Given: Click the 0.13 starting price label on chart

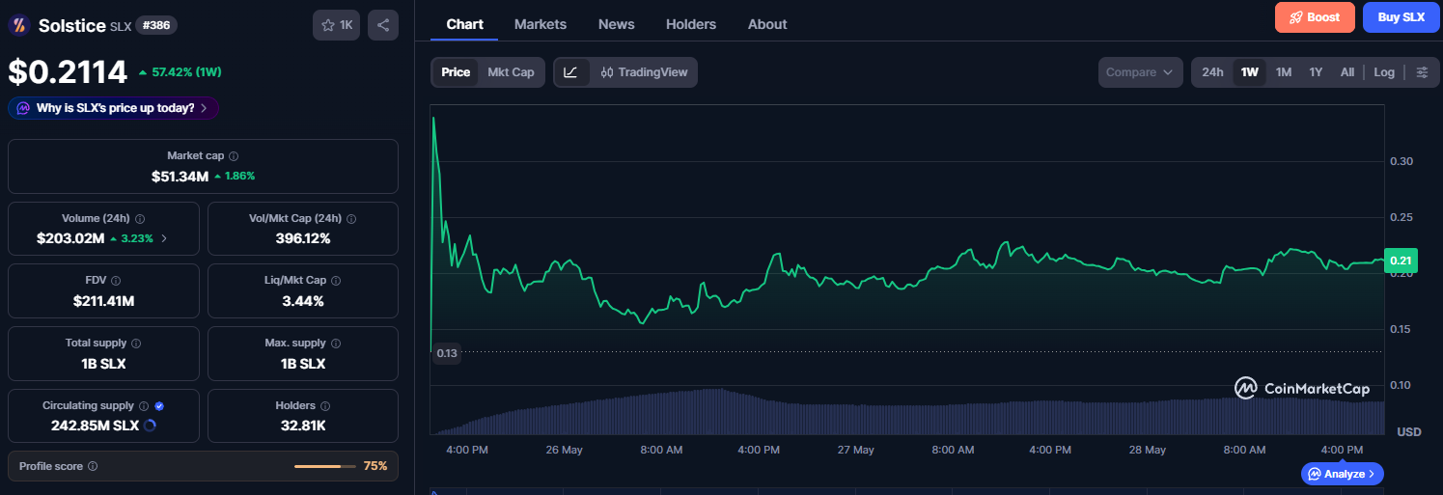Looking at the screenshot, I should [x=447, y=353].
